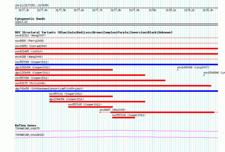Select the DGV Structural Variants track title
This screenshot has width=225, height=152.
[94, 32]
